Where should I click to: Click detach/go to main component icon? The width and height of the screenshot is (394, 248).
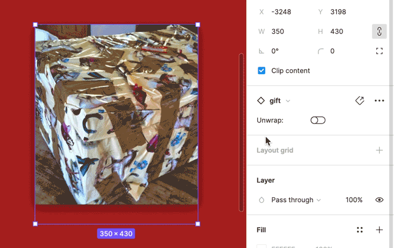click(360, 100)
